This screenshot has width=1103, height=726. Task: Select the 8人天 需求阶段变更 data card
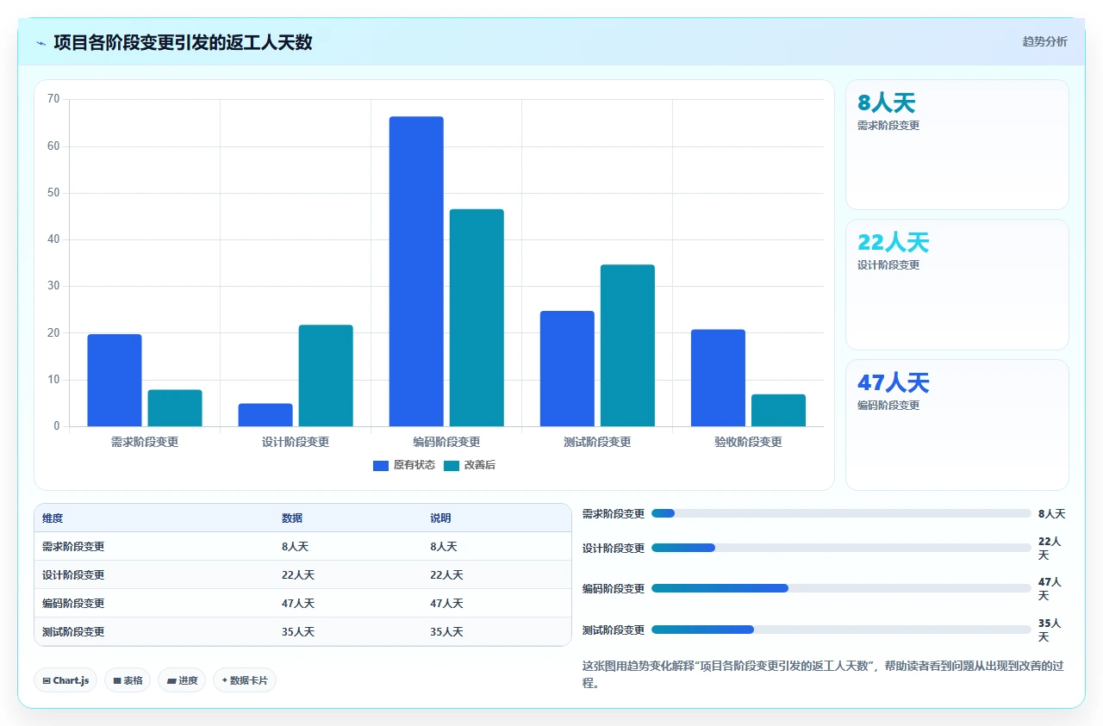pos(957,145)
